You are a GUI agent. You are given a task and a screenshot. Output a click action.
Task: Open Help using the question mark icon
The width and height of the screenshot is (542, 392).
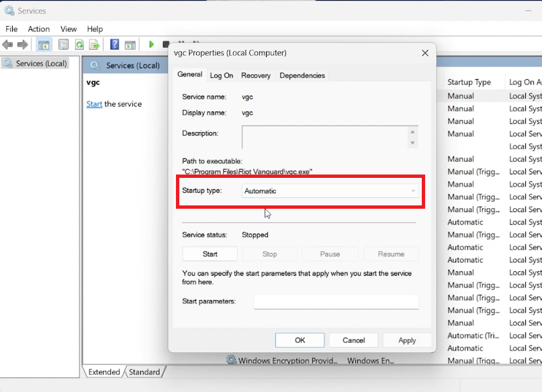tap(116, 44)
